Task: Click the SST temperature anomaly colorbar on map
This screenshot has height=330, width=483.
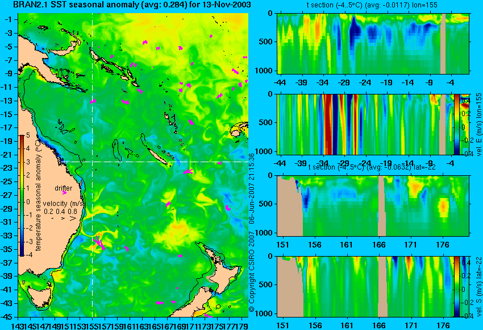Action: coord(22,196)
